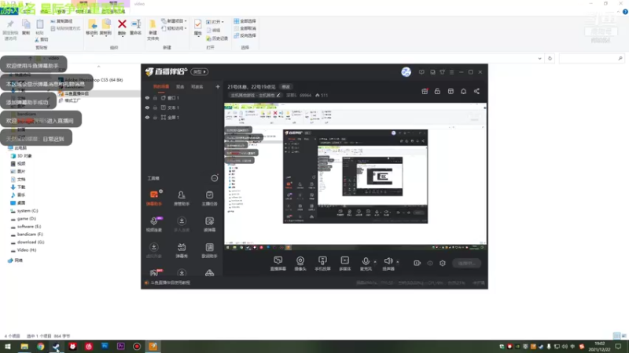This screenshot has height=353, width=629.
Task: Hide the 文本 1 source layer
Action: click(x=147, y=107)
